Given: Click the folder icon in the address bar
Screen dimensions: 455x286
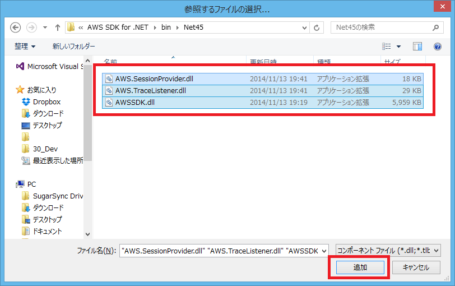Looking at the screenshot, I should [71, 27].
